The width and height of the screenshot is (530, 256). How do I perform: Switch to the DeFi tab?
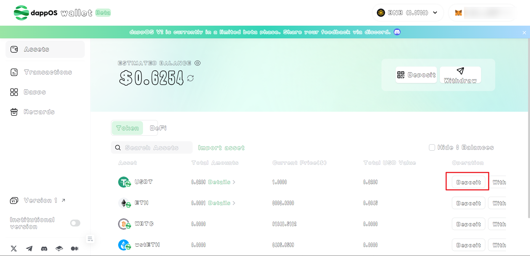[x=158, y=128]
